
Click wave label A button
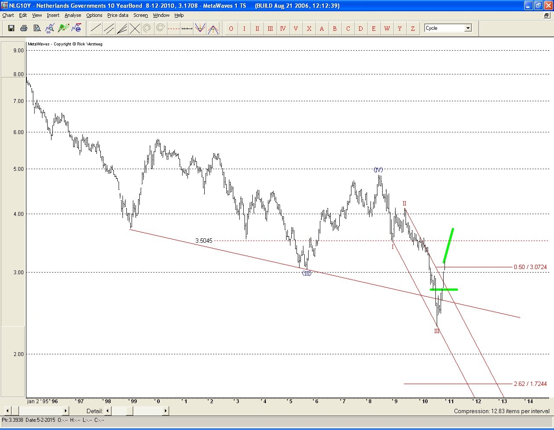coord(322,29)
